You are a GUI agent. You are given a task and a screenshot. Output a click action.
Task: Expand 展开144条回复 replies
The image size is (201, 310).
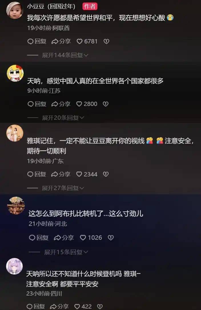[x=65, y=55]
